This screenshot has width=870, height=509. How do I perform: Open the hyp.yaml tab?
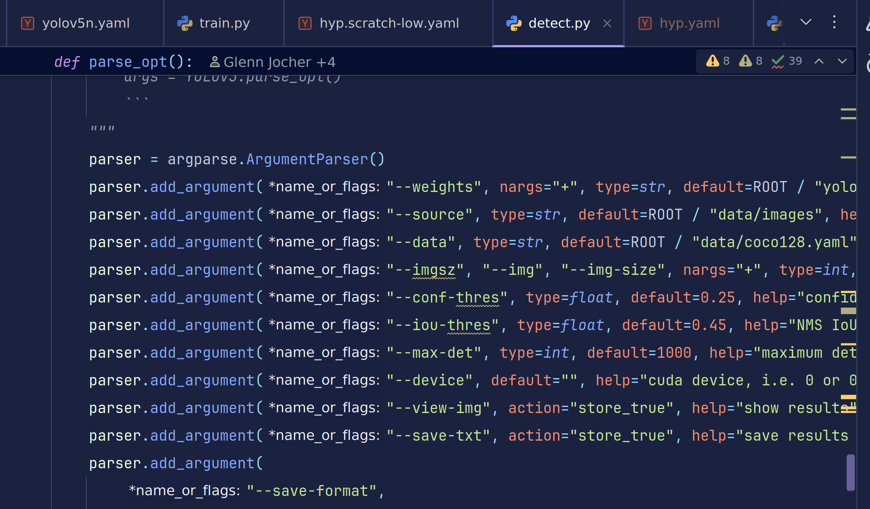pos(689,23)
